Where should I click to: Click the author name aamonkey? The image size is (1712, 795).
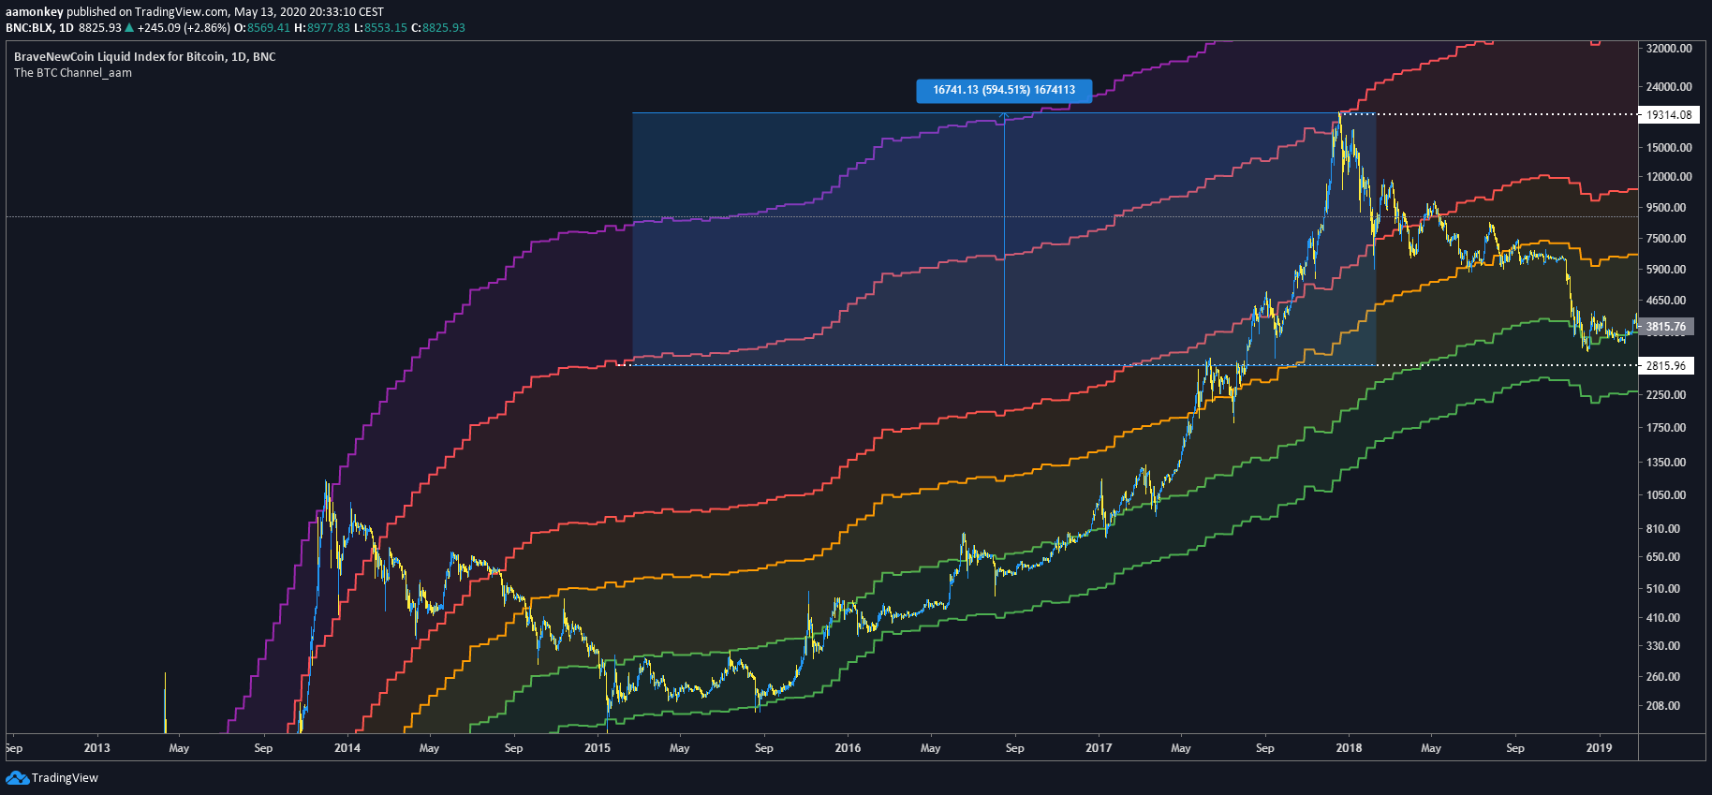tap(35, 12)
